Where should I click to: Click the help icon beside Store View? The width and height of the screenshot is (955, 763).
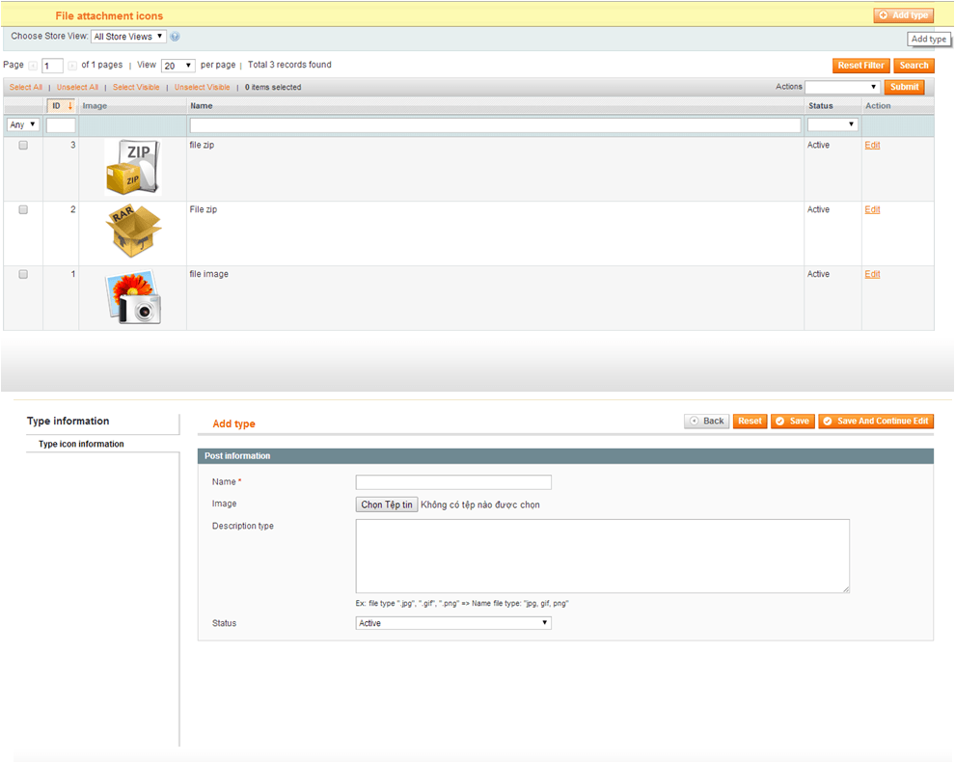click(176, 37)
